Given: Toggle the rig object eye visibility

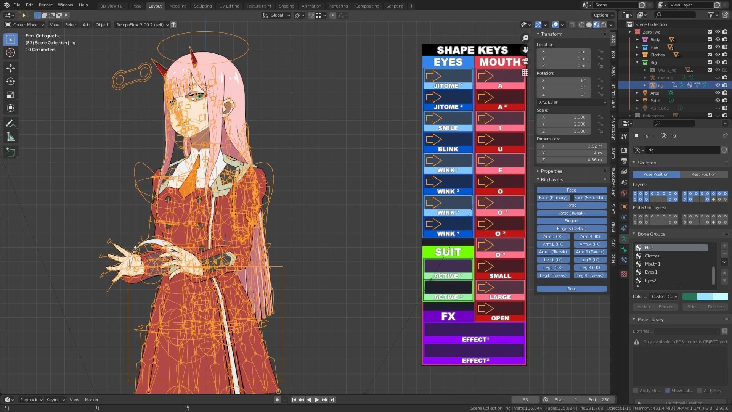Looking at the screenshot, I should 717,85.
